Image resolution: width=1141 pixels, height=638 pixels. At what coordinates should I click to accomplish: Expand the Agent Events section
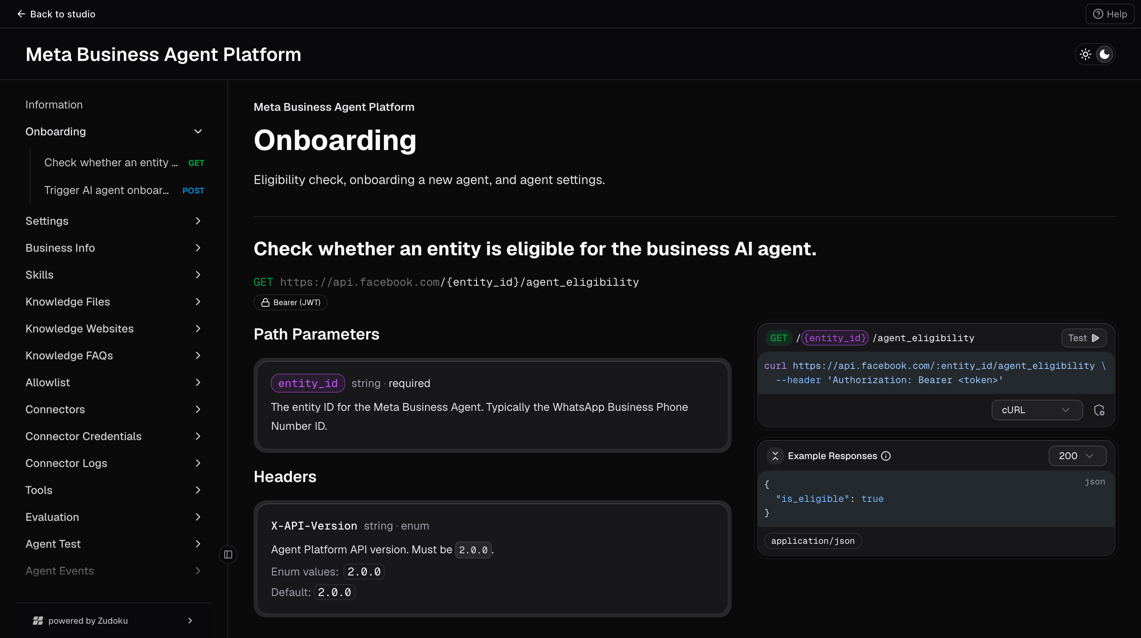click(114, 571)
